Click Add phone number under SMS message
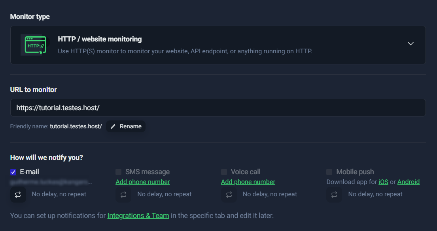The height and width of the screenshot is (231, 437). pyautogui.click(x=142, y=182)
